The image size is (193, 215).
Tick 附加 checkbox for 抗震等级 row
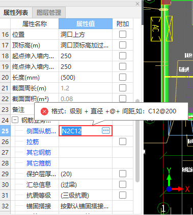123,195
